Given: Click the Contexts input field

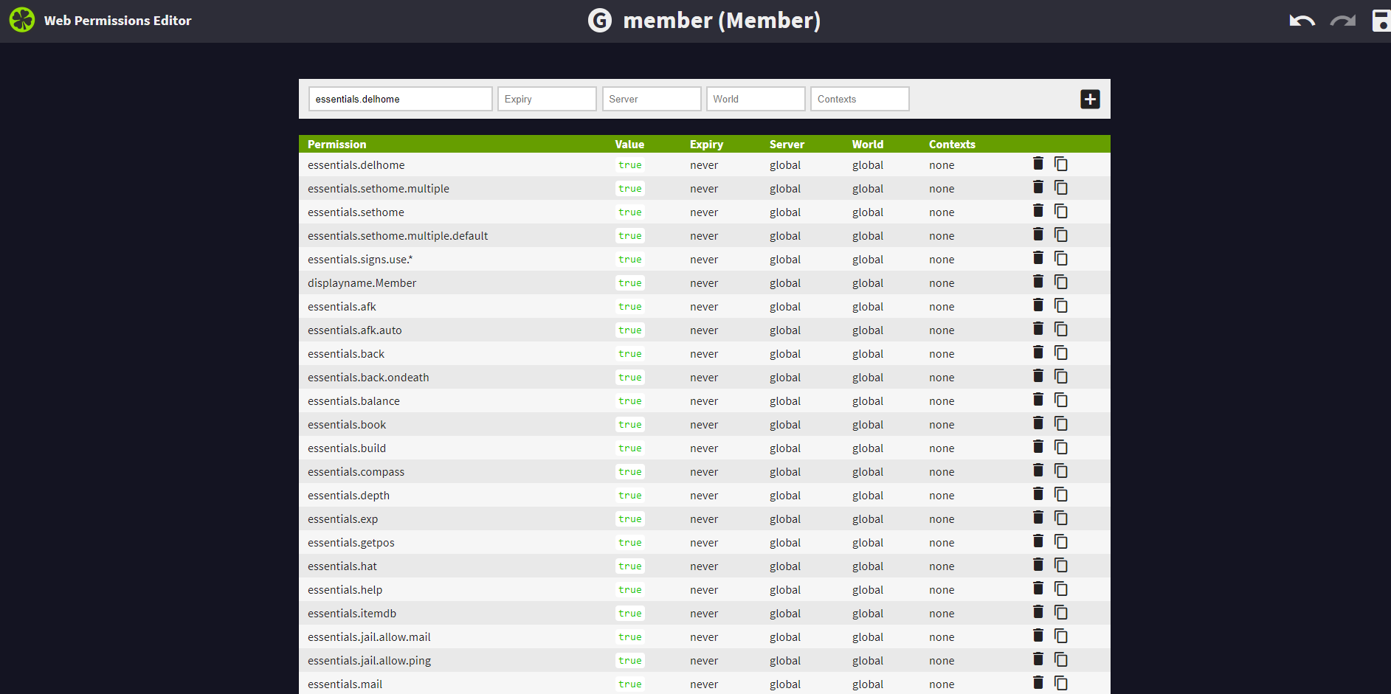Looking at the screenshot, I should 860,99.
